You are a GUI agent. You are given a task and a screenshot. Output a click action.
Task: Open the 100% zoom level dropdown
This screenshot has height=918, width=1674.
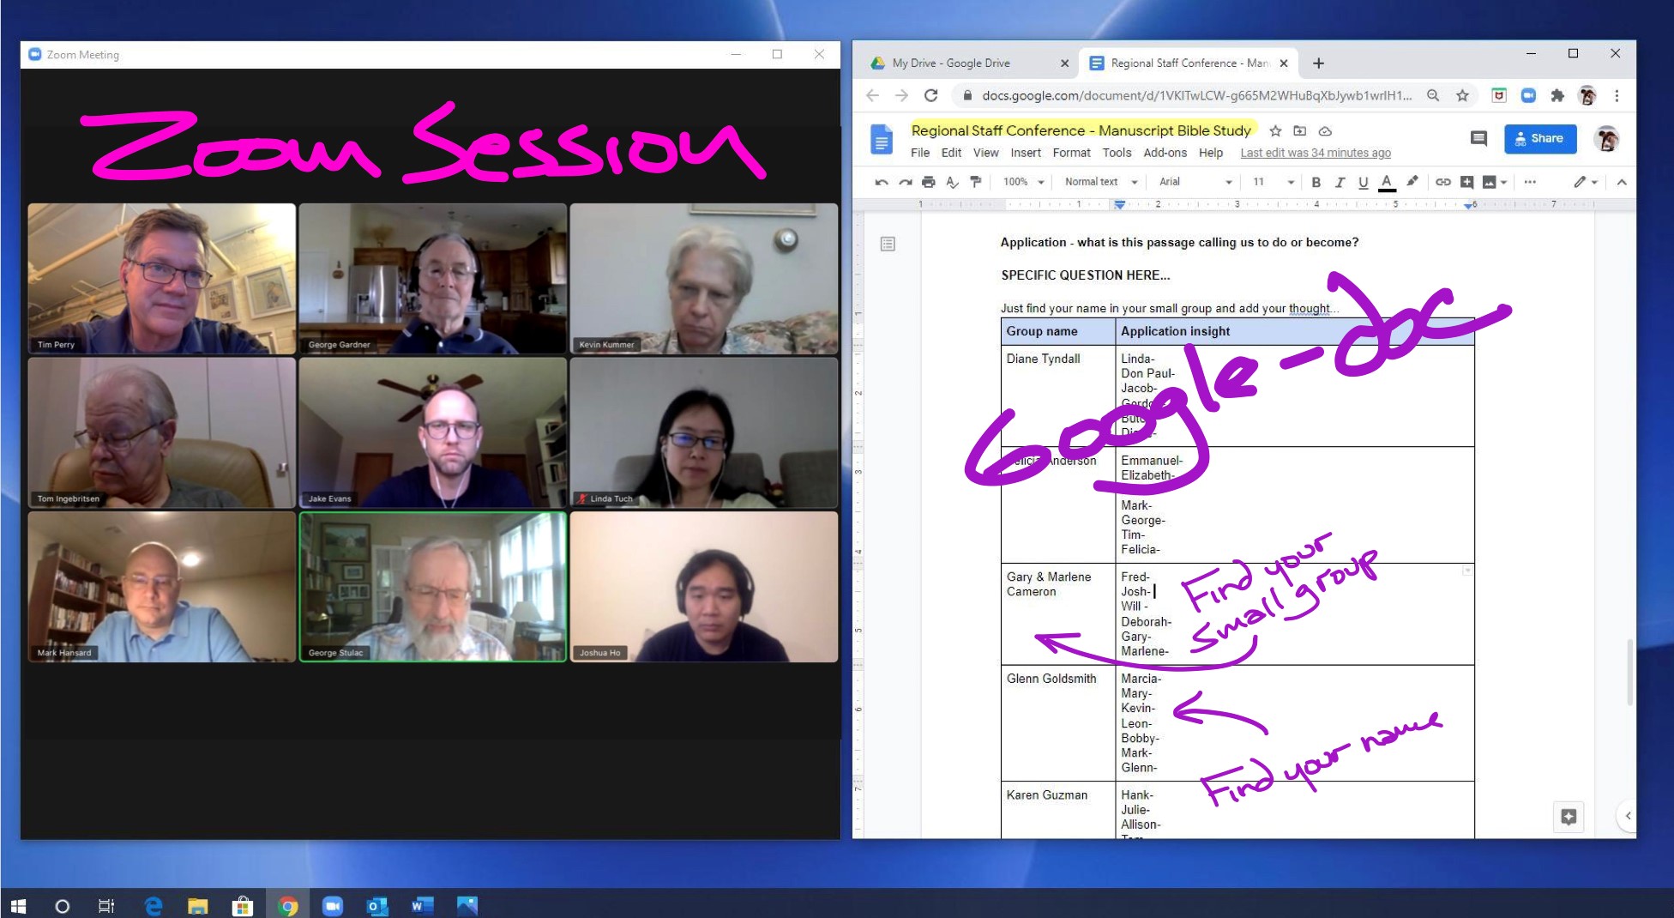1024,182
